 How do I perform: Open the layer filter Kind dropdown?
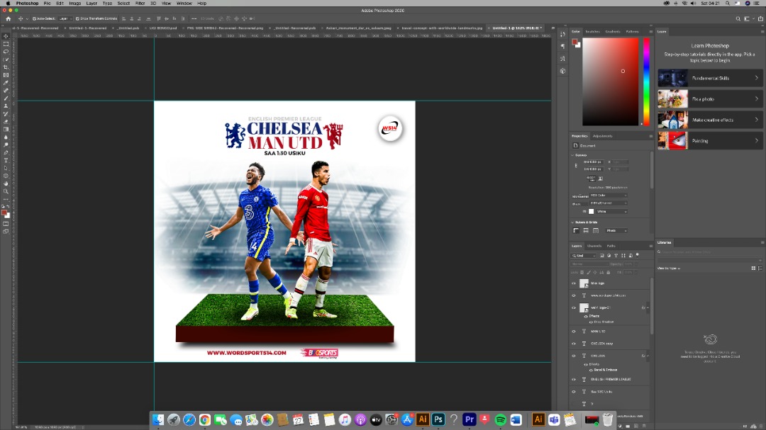(x=584, y=256)
